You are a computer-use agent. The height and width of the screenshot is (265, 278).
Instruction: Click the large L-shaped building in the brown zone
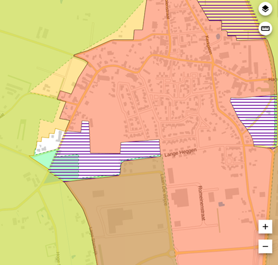point(119,220)
